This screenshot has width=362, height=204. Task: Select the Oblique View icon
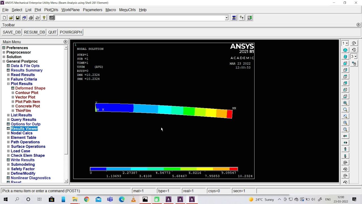(x=345, y=57)
